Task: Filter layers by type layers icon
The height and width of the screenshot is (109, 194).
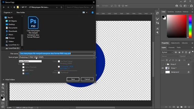Action: click(x=182, y=52)
